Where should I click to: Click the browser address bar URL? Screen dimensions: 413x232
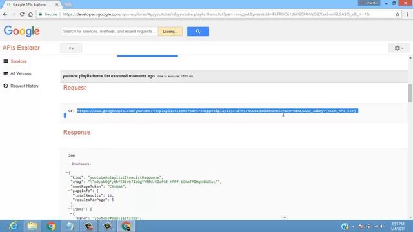(x=216, y=14)
